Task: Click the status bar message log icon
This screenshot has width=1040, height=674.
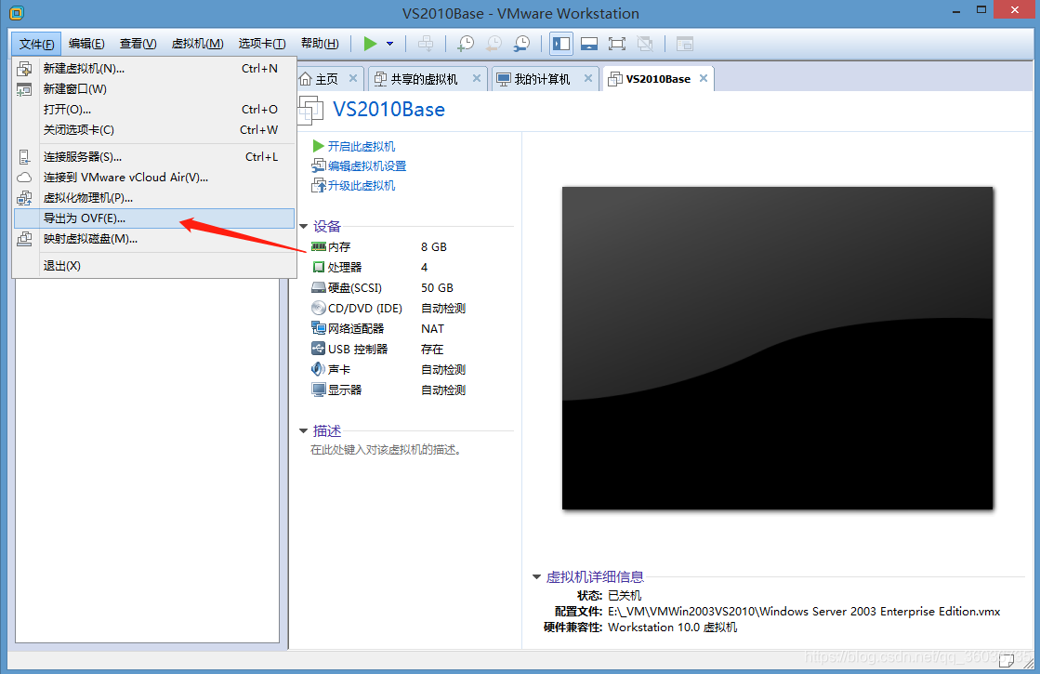Action: click(1007, 660)
